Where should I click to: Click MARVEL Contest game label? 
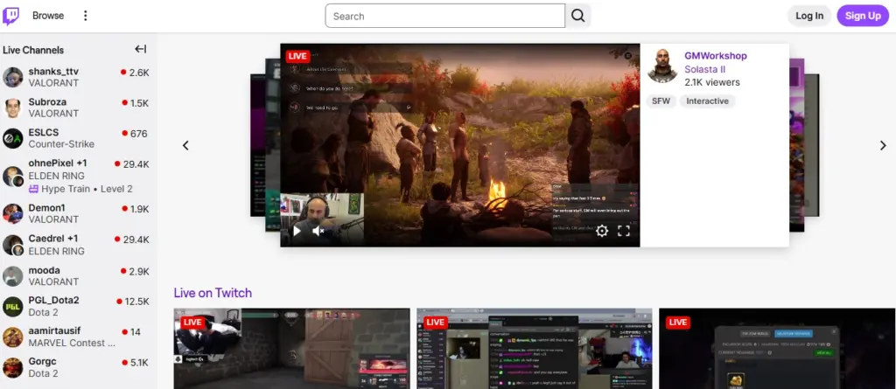[x=72, y=343]
